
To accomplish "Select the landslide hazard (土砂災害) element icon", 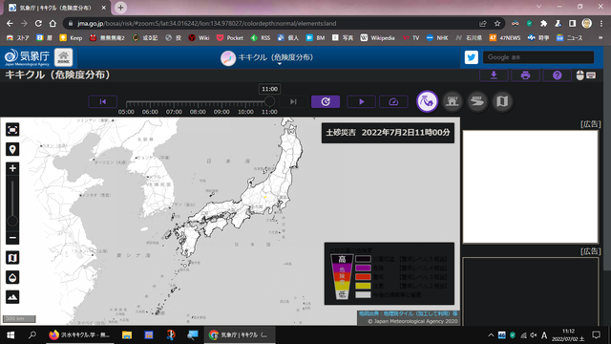I will pyautogui.click(x=427, y=101).
